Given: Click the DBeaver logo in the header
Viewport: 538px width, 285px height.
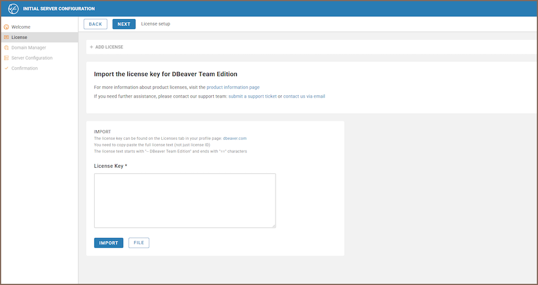Looking at the screenshot, I should (x=13, y=8).
